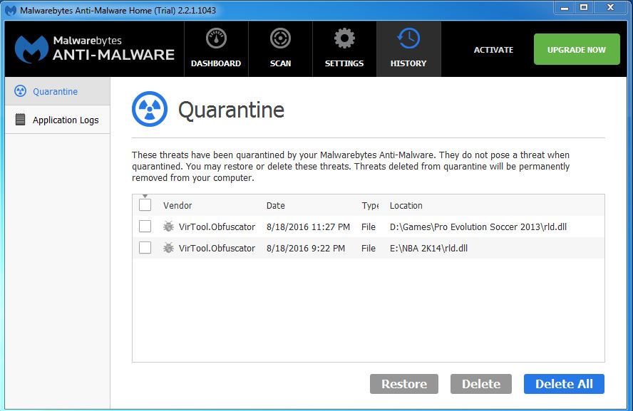Tick checkbox for Pro Evolution Soccer rld.dll
This screenshot has width=633, height=411.
[x=145, y=227]
